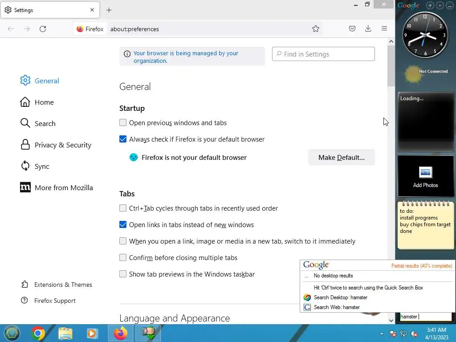Viewport: 456px width, 342px height.
Task: Click the hamster search box in sidebar
Action: coord(425,317)
